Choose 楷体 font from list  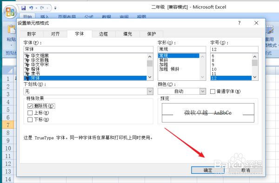85,69
